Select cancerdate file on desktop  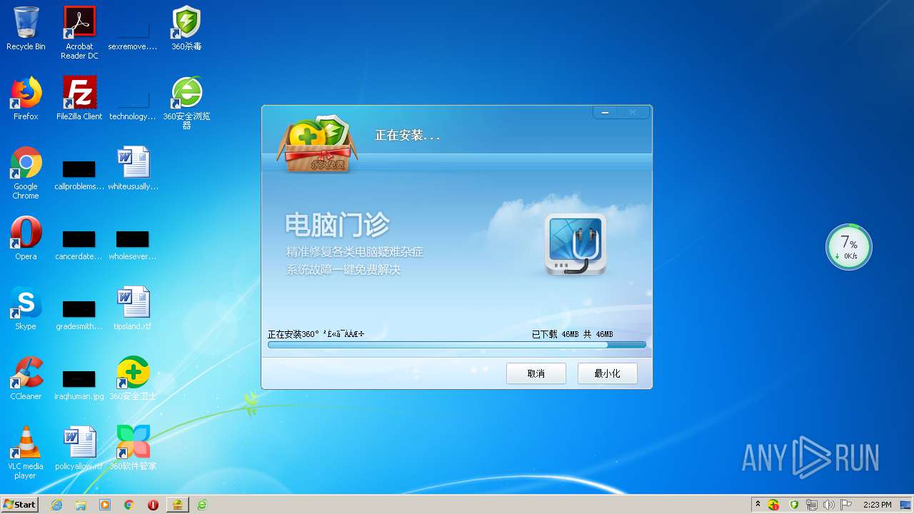click(79, 244)
